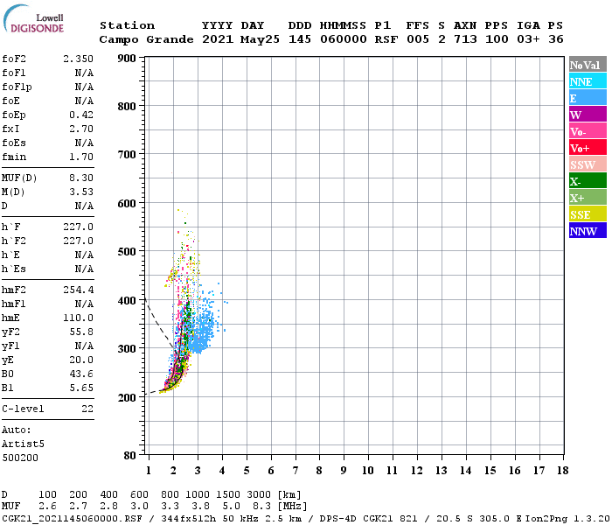Select the Vo- pink legend swatch
Viewport: 612px width, 525px height.
588,131
